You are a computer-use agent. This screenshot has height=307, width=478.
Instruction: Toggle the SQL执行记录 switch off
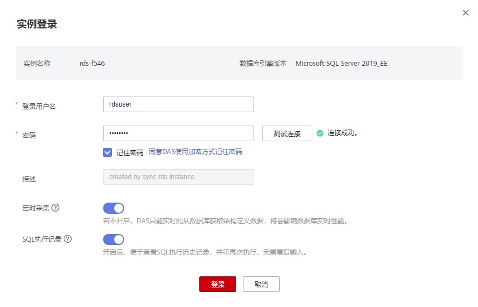[114, 239]
